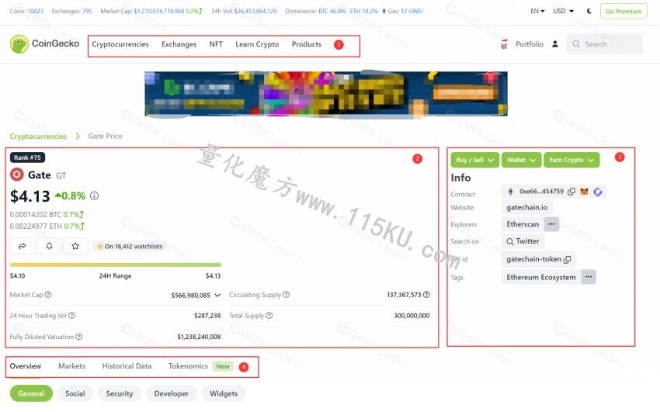The image size is (660, 412).
Task: Switch to the Tokenomics tab
Action: tap(188, 365)
